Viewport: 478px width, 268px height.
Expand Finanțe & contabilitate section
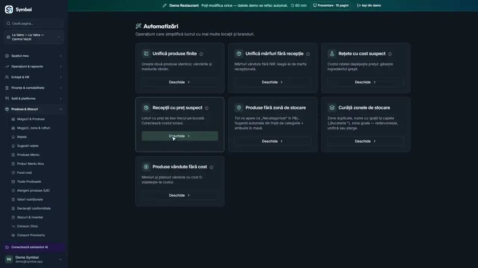(34, 88)
